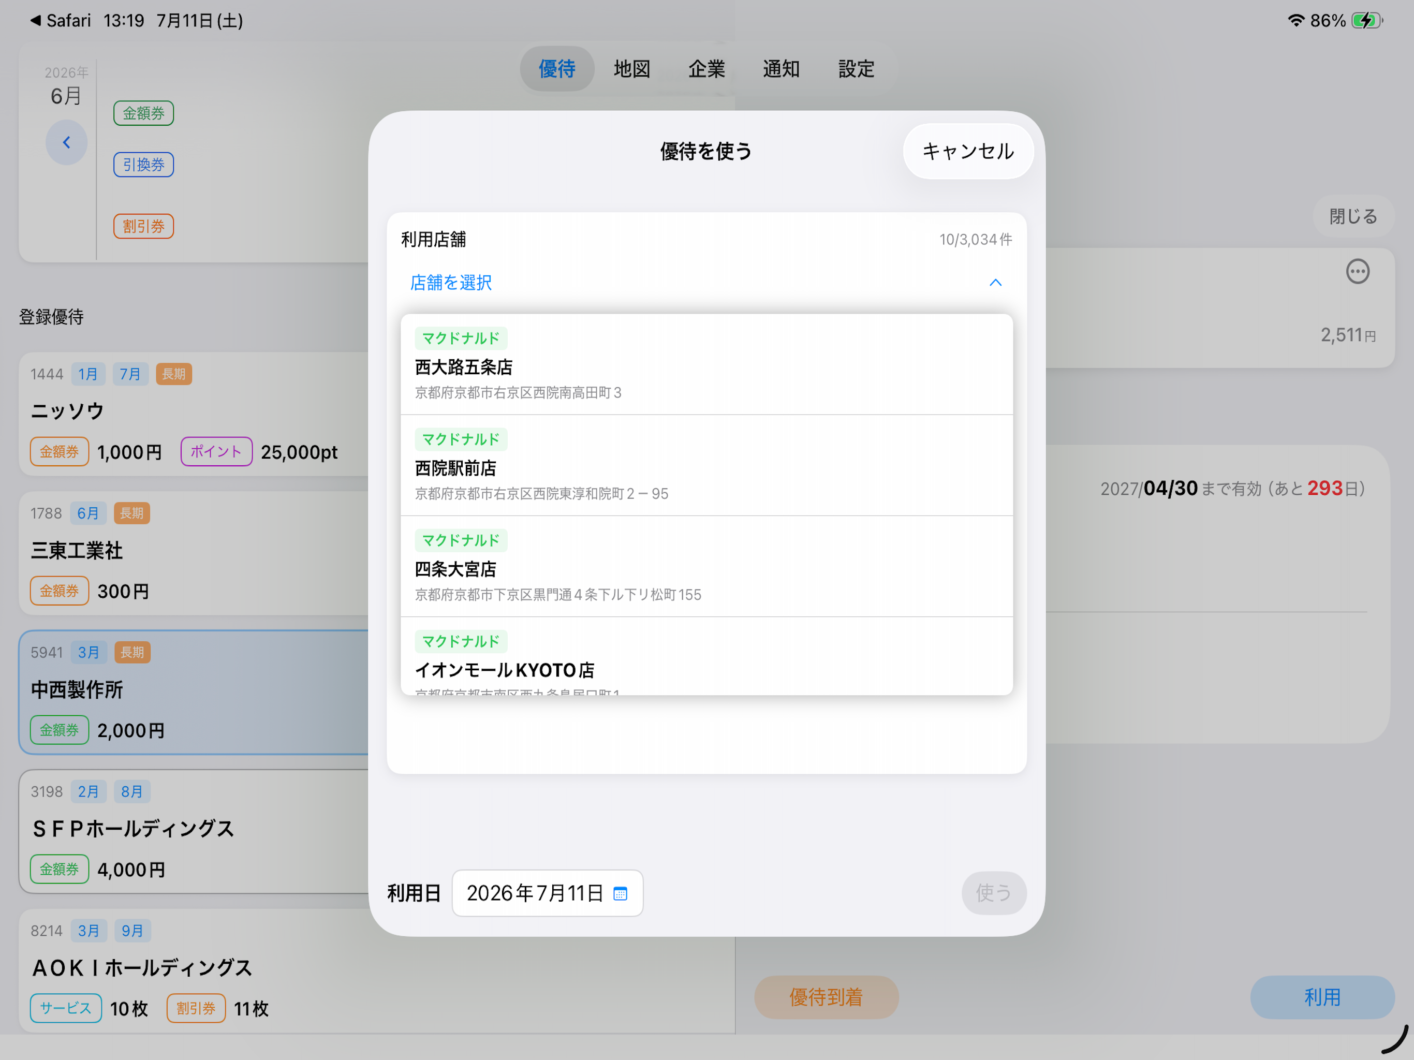Tap the キャンセル button
Screen dimensions: 1414x1060
click(x=968, y=152)
